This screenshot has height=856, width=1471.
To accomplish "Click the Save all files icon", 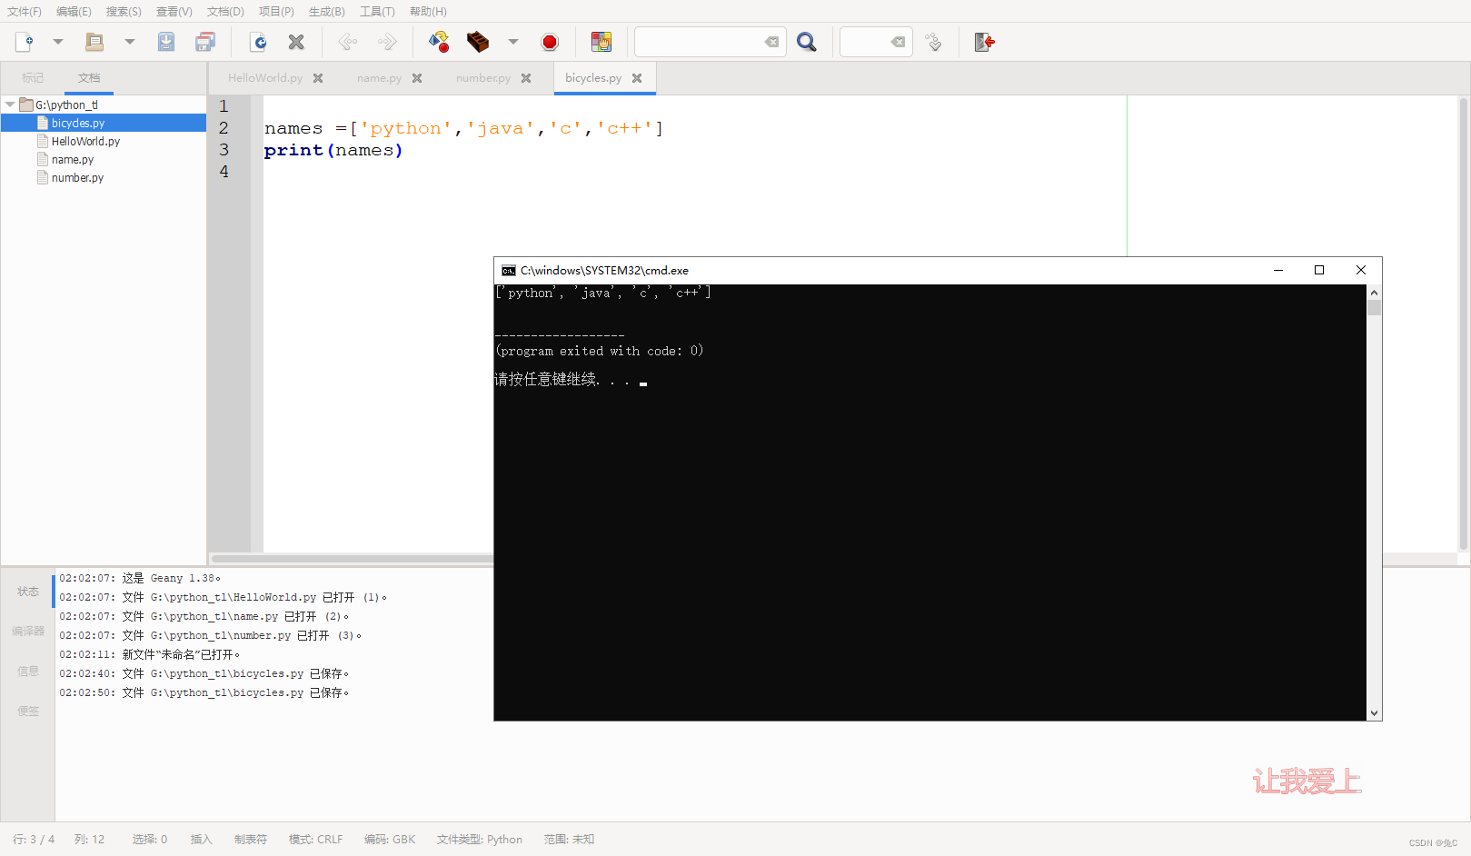I will pyautogui.click(x=206, y=42).
